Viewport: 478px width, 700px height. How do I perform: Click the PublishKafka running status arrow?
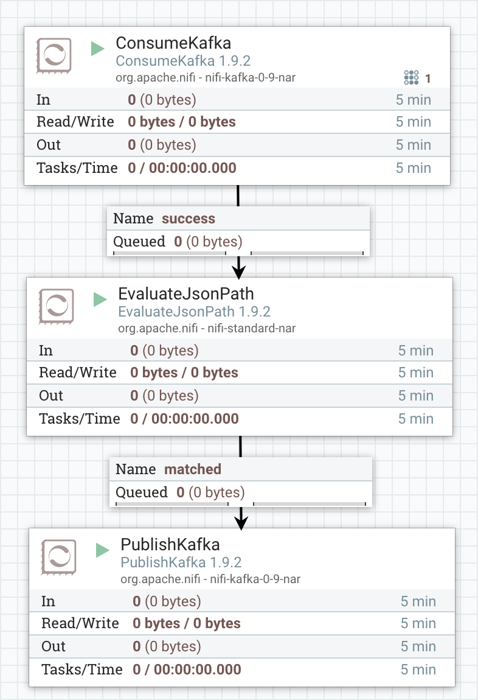(x=103, y=550)
